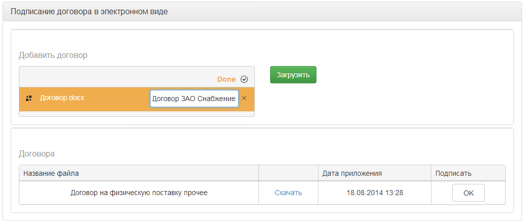
Task: Click the orange Done status text
Action: tap(226, 79)
